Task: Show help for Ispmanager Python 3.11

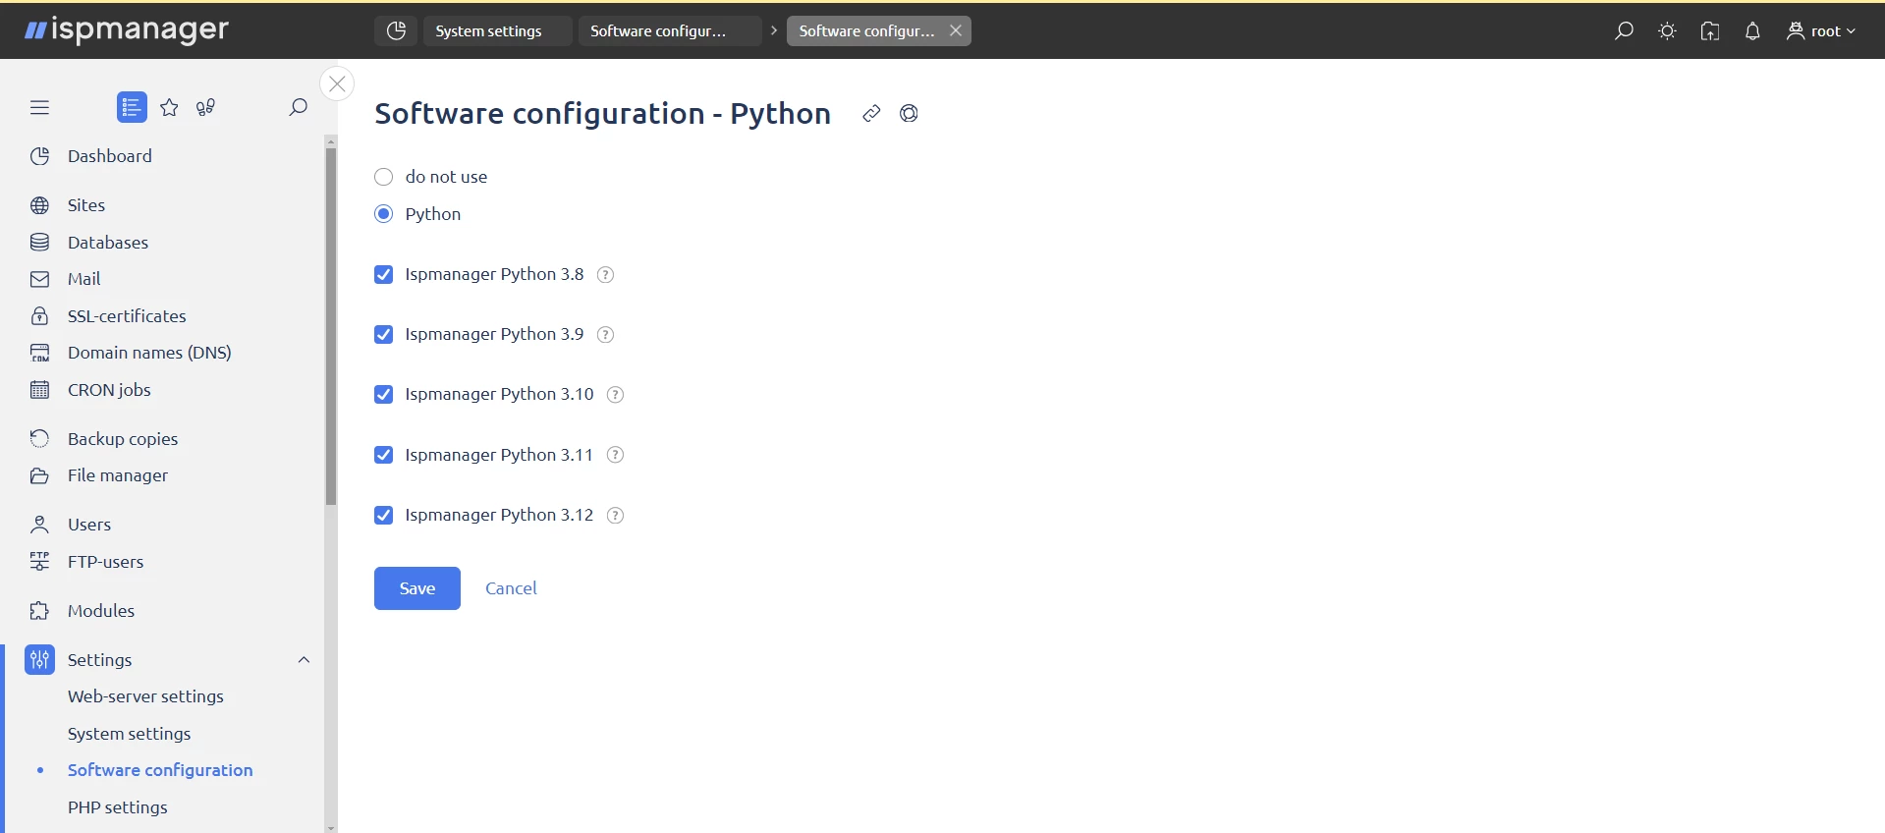Action: [x=616, y=455]
